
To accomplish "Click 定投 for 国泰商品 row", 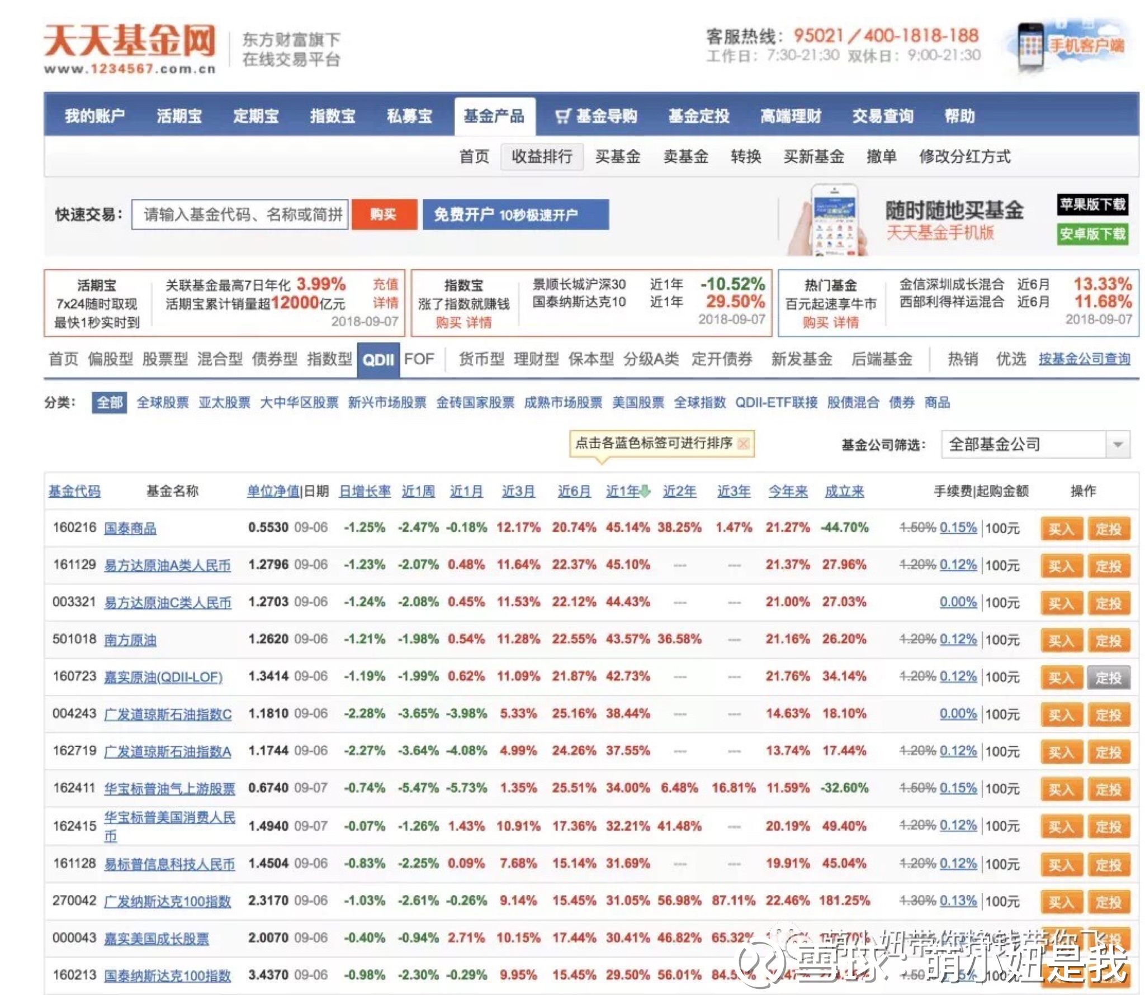I will (x=1108, y=529).
